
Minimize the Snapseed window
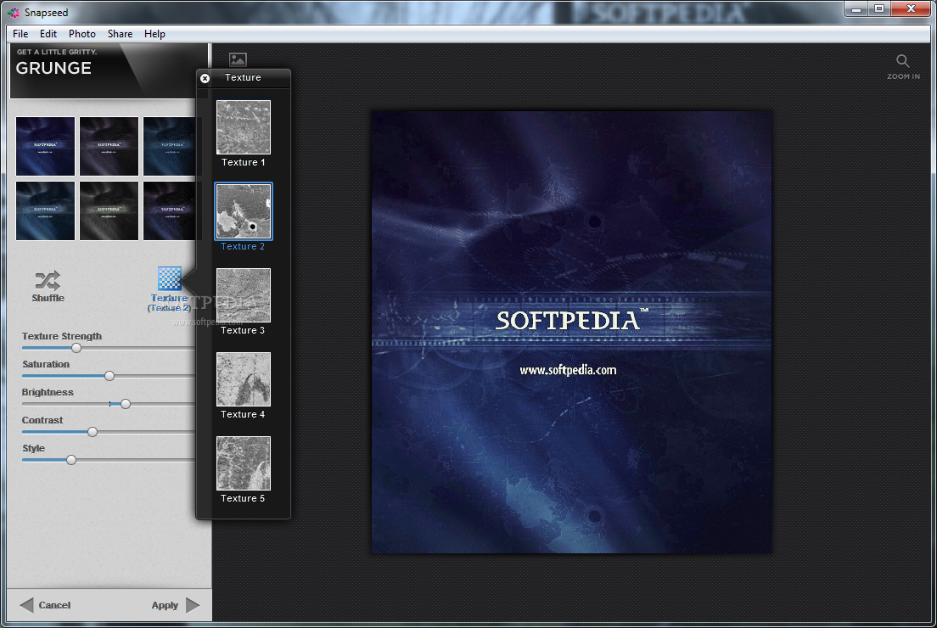[856, 9]
